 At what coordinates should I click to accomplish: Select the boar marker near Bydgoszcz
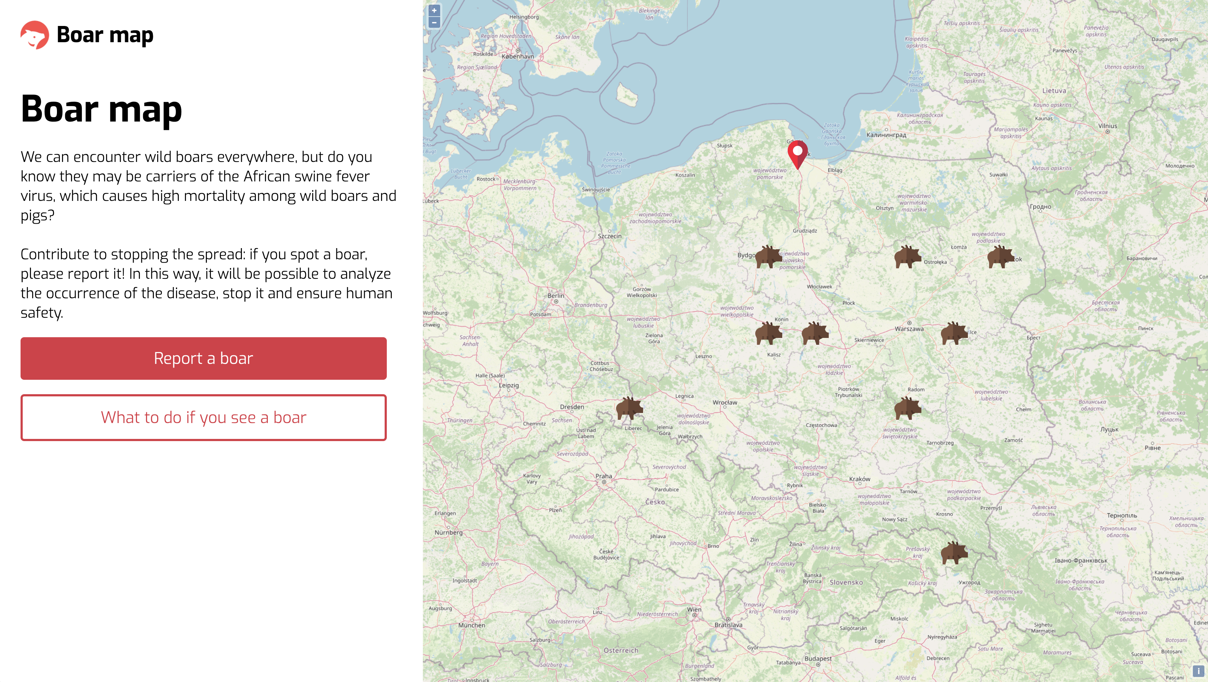click(768, 257)
